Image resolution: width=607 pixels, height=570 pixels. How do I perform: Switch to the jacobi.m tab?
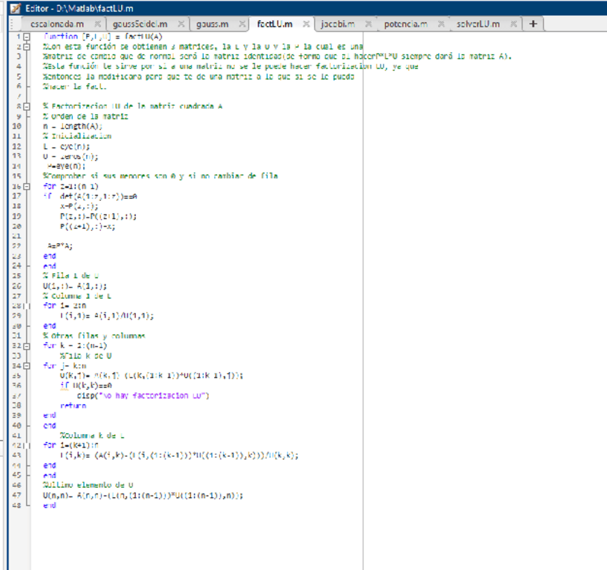(337, 24)
